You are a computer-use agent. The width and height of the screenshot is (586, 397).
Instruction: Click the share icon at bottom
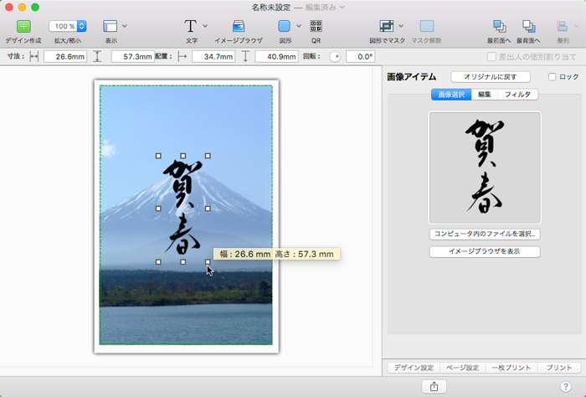[434, 386]
